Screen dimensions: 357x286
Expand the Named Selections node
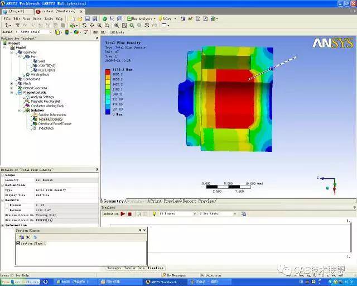(x=12, y=88)
